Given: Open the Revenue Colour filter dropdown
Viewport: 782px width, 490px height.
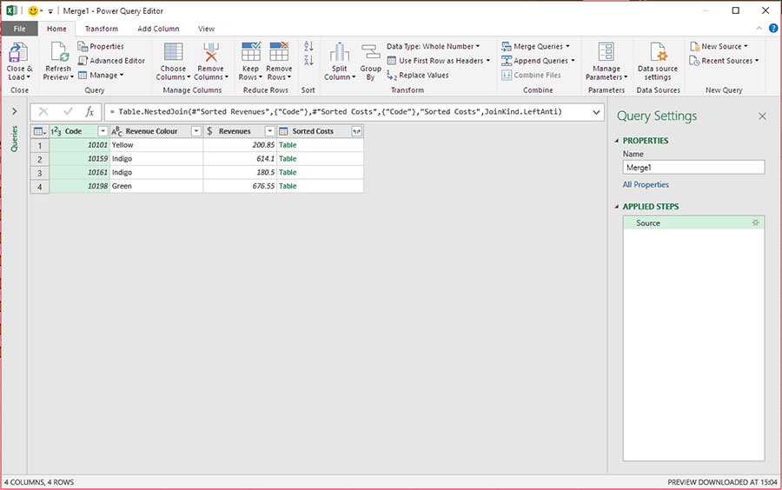Looking at the screenshot, I should (196, 131).
